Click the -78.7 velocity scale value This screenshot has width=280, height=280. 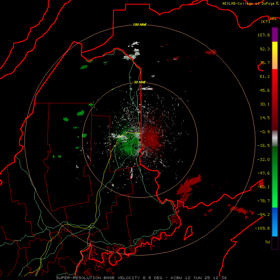tap(264, 201)
